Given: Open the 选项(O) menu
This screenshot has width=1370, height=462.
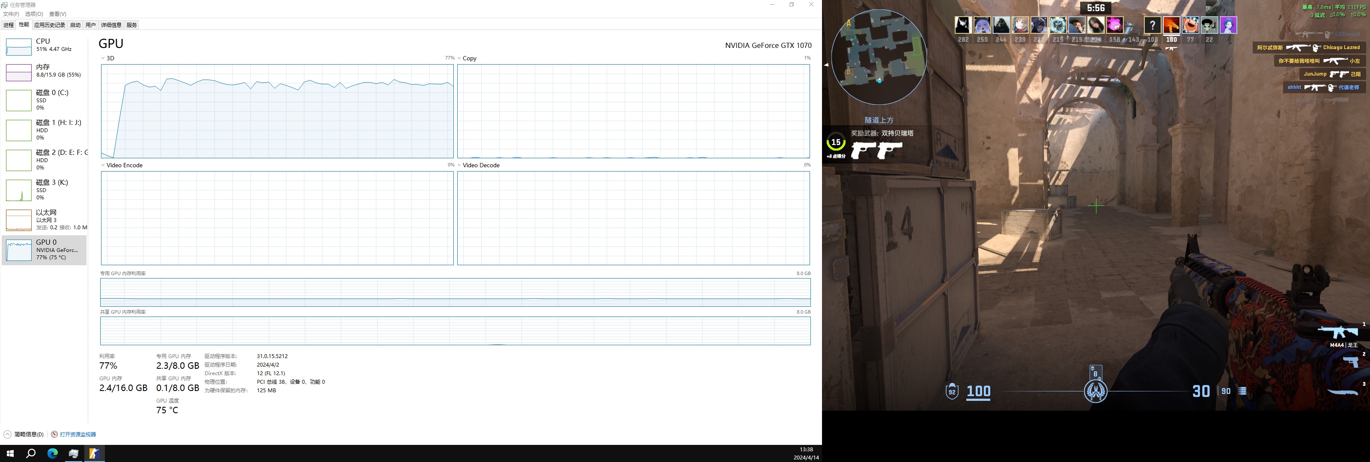Looking at the screenshot, I should (34, 14).
